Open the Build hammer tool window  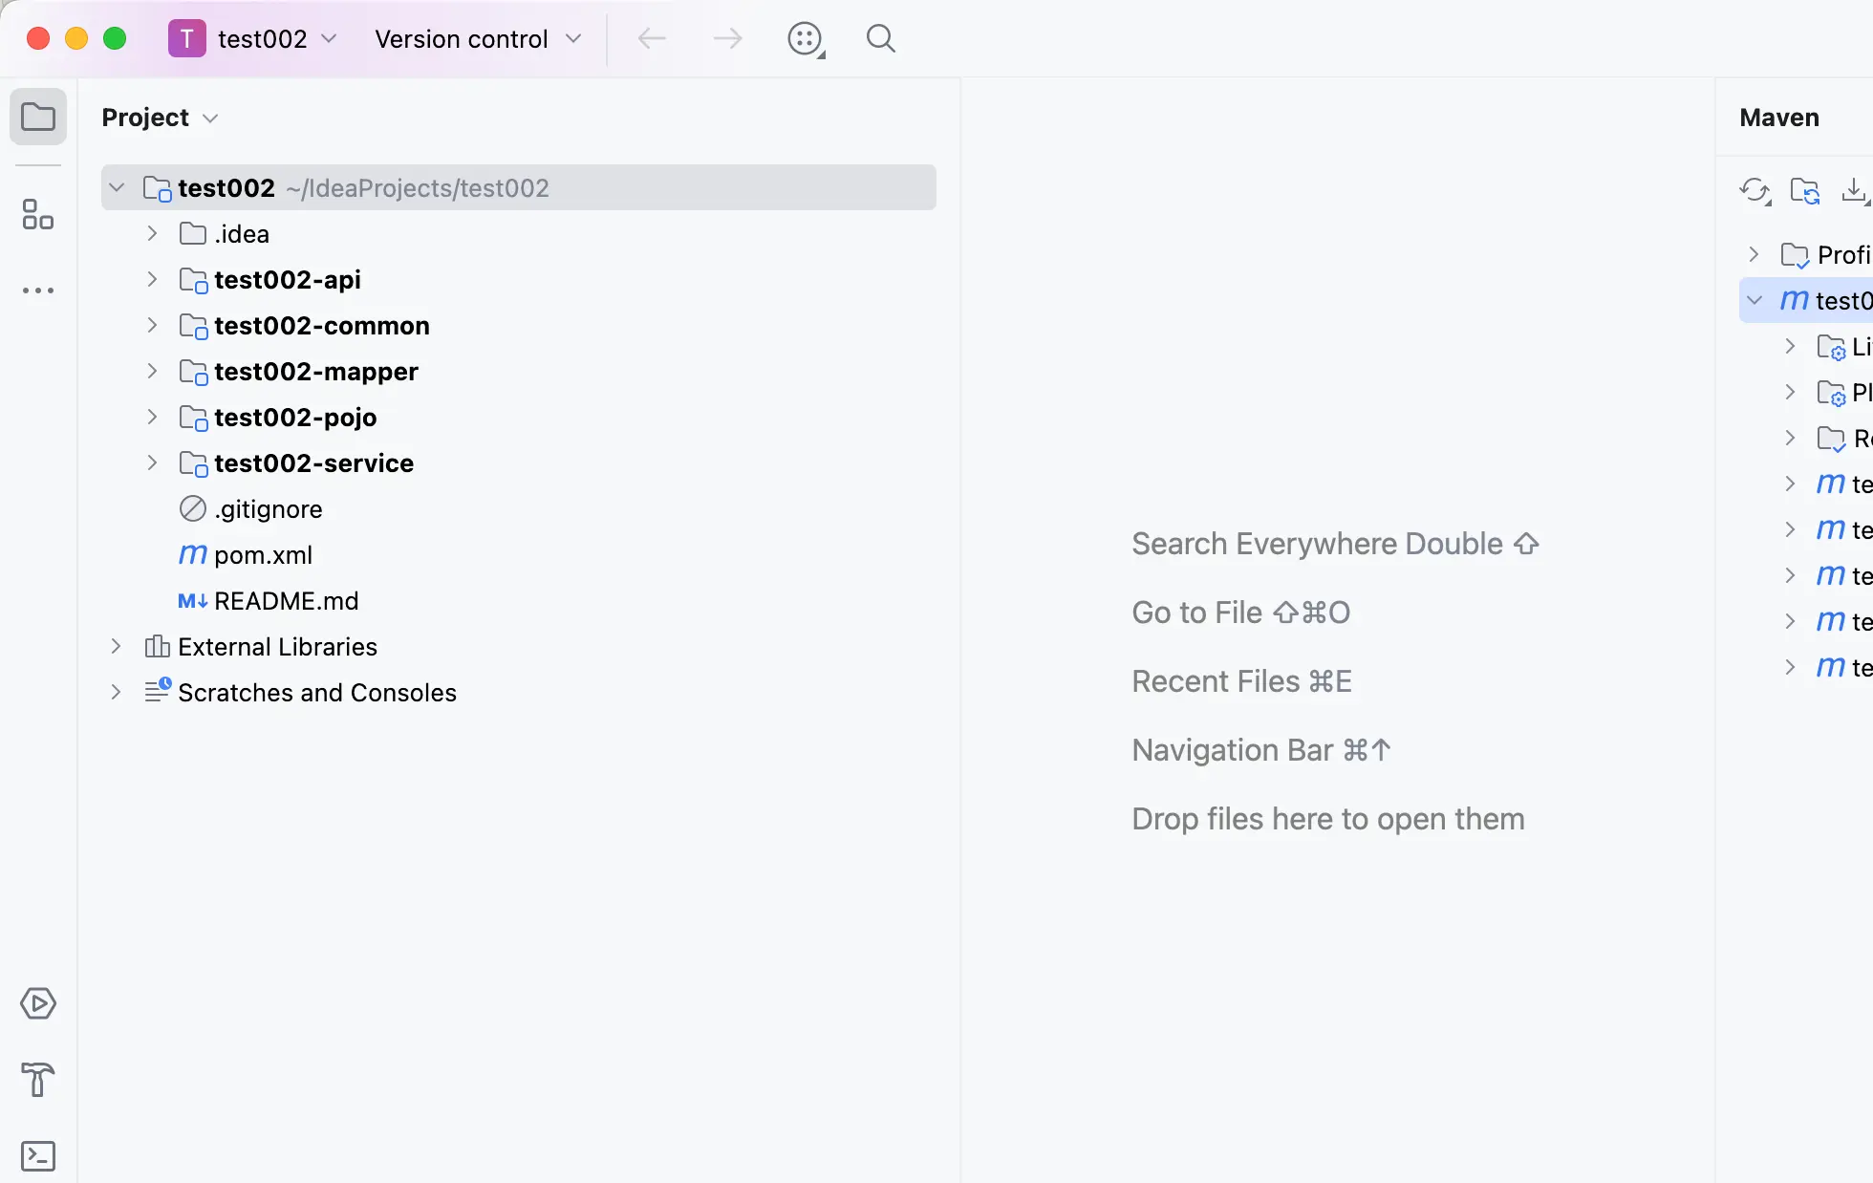(x=38, y=1080)
